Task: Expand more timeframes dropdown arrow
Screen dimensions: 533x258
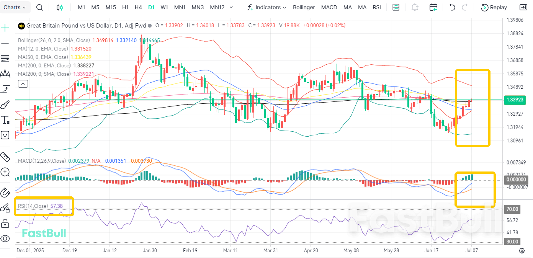Action: coord(231,7)
